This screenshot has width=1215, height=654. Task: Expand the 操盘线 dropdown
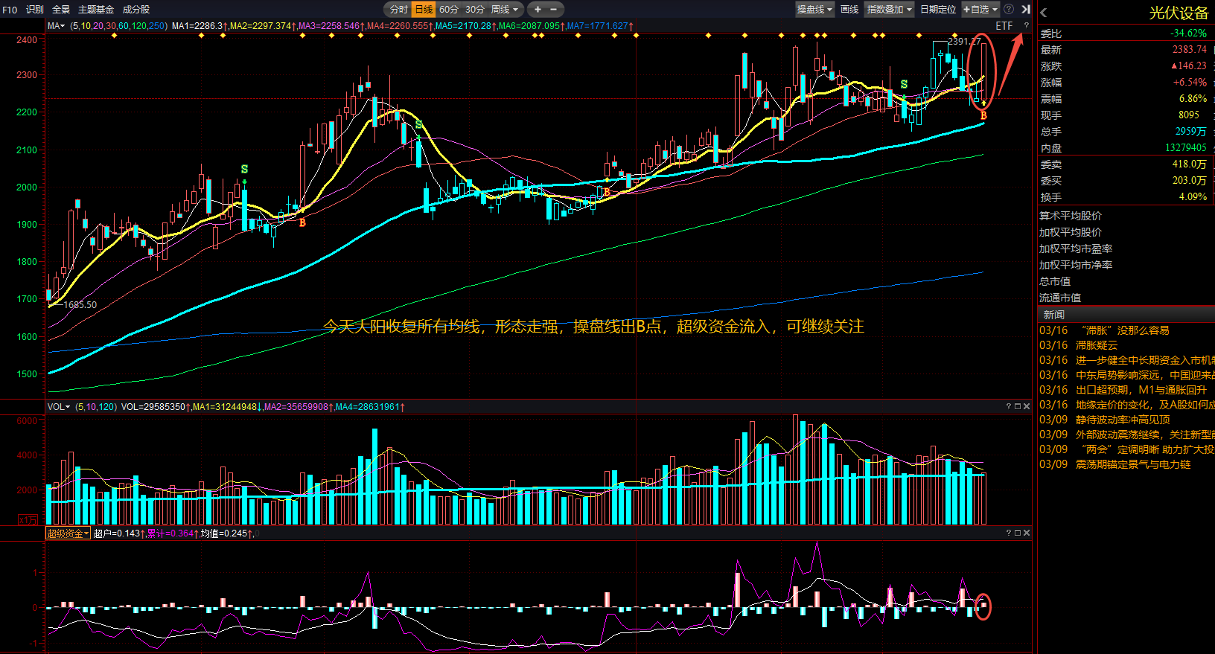(814, 10)
